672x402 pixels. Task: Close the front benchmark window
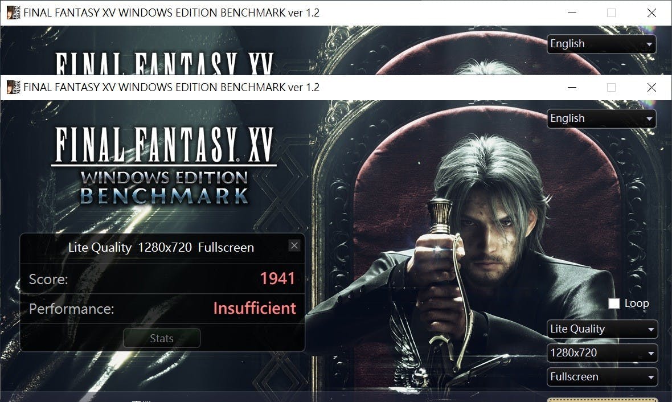click(x=651, y=88)
